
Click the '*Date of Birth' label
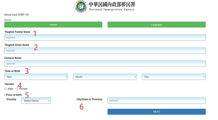click(12, 71)
